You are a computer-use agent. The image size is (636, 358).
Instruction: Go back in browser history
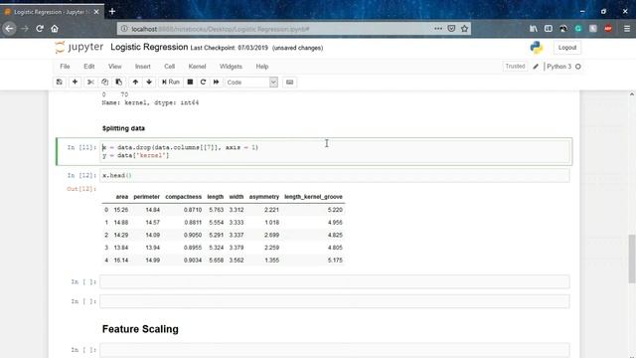click(x=9, y=29)
